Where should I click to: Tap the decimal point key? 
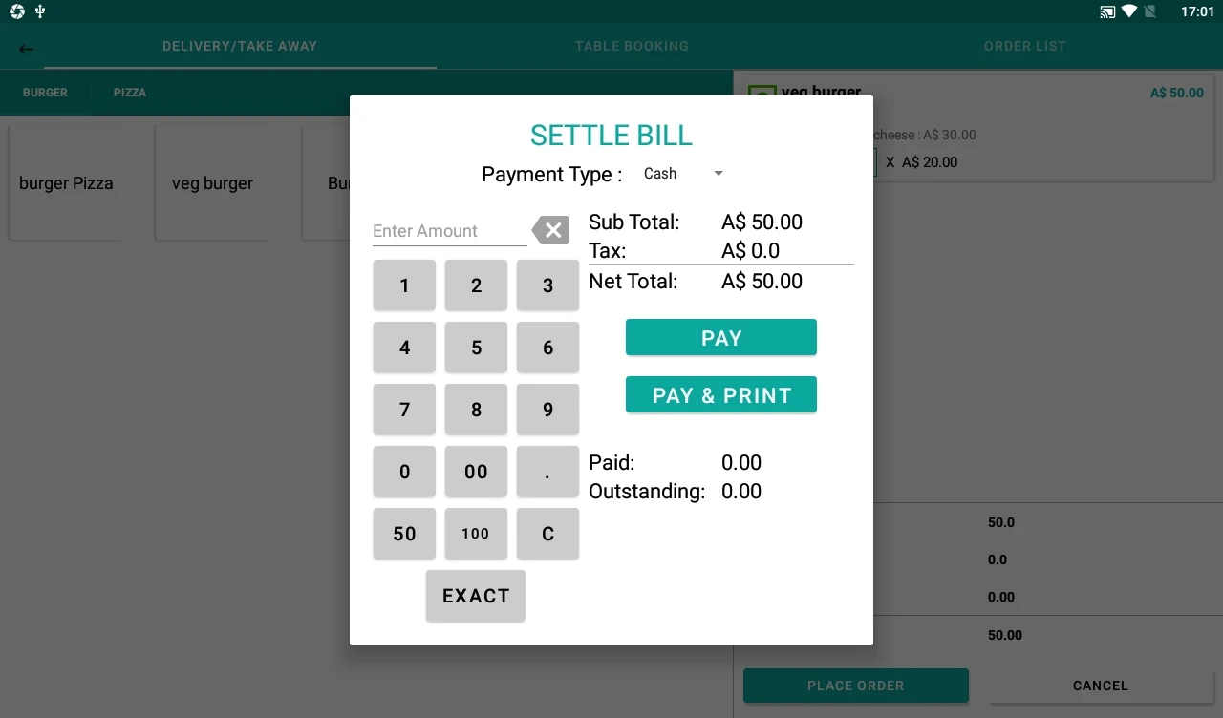pos(547,472)
